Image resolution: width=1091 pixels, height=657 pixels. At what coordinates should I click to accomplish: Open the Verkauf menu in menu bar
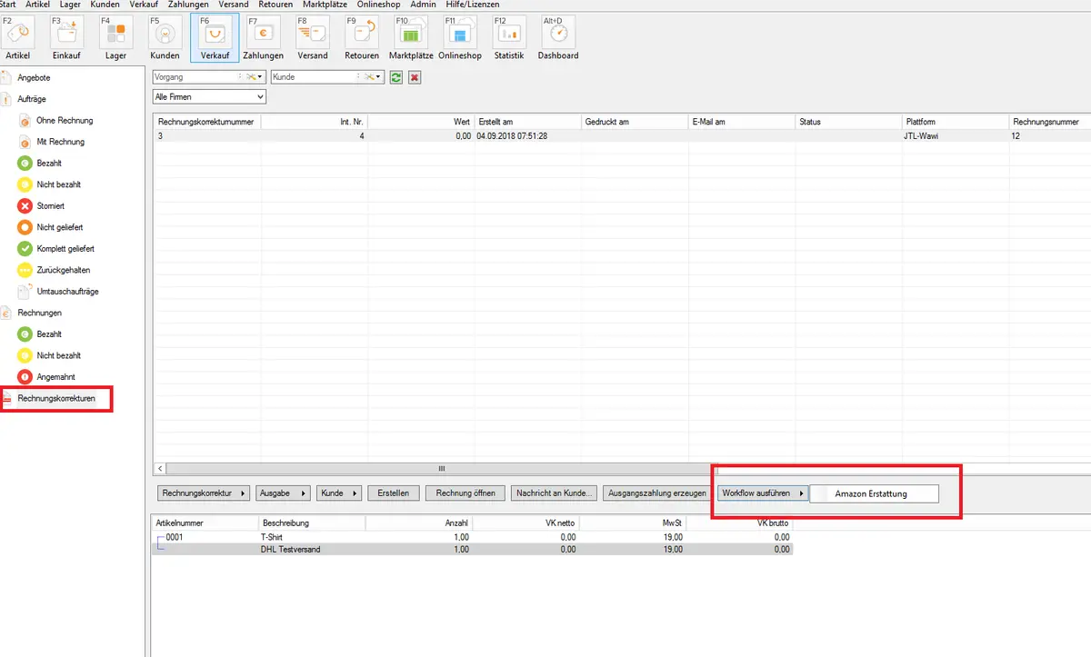144,5
